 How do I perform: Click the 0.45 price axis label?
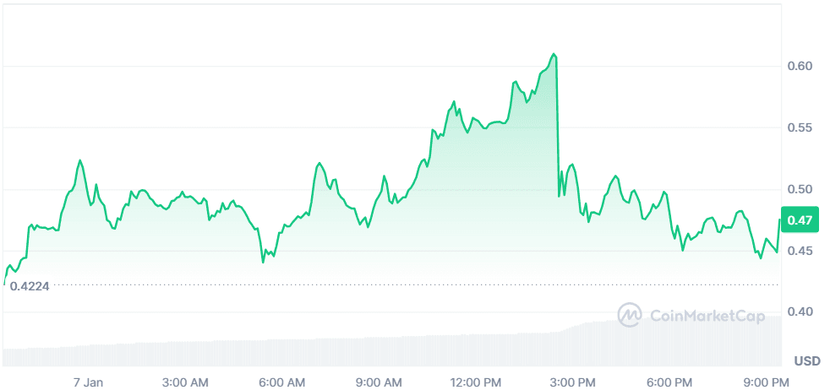click(x=799, y=251)
